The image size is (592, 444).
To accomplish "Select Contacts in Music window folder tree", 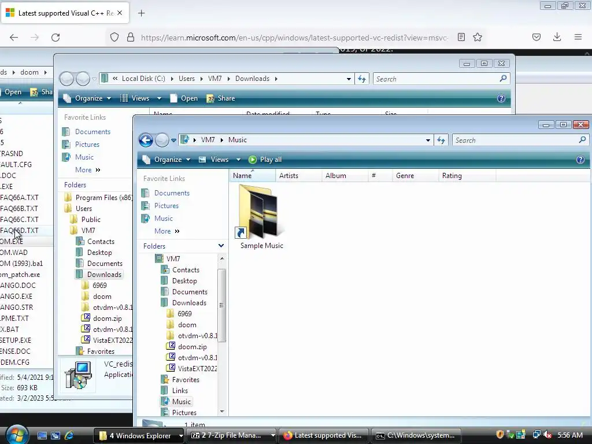I will (186, 270).
